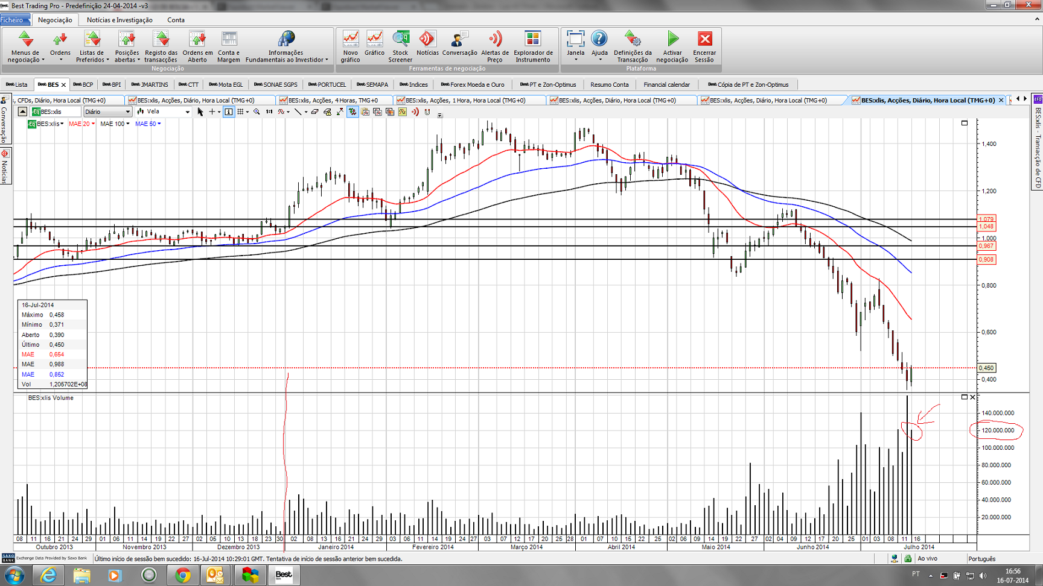This screenshot has width=1043, height=586.
Task: Open the Ficheiro menu button
Action: pos(12,20)
